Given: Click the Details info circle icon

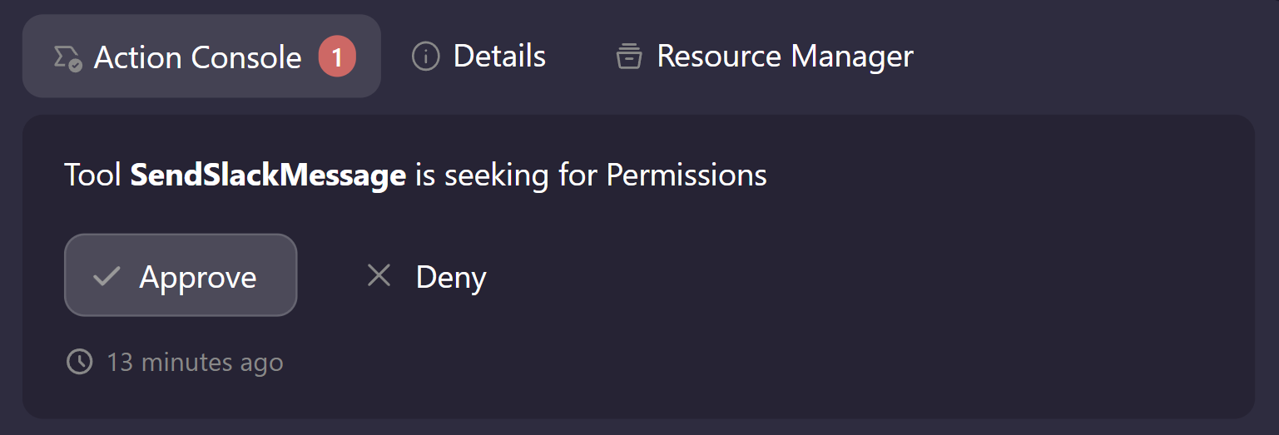Looking at the screenshot, I should [425, 57].
